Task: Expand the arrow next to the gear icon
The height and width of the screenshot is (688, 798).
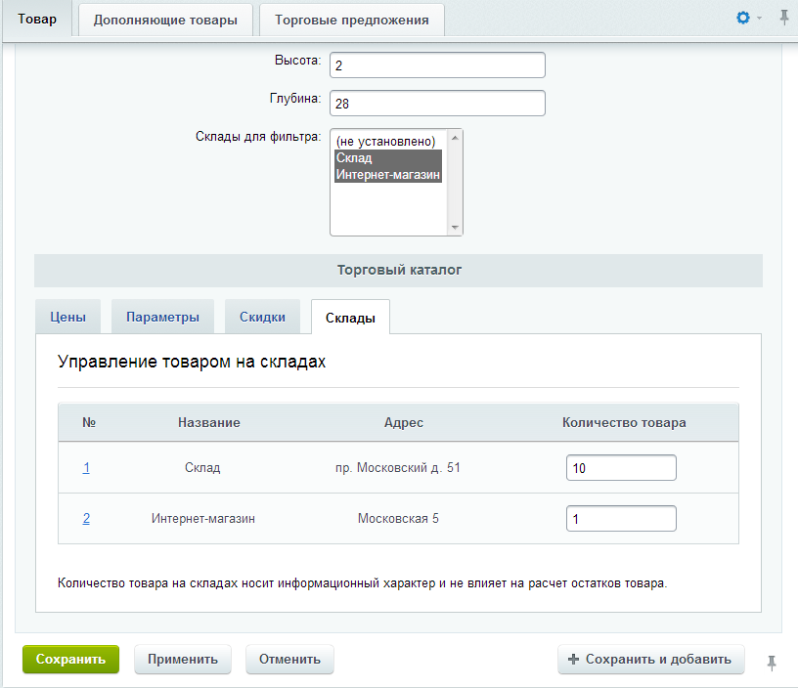Action: tap(760, 20)
